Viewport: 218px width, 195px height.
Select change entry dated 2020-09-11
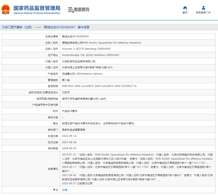coord(137,169)
